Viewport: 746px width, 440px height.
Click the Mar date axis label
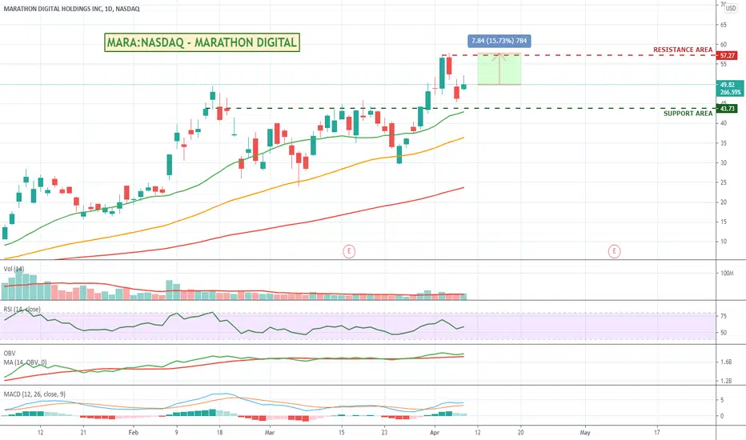[270, 432]
